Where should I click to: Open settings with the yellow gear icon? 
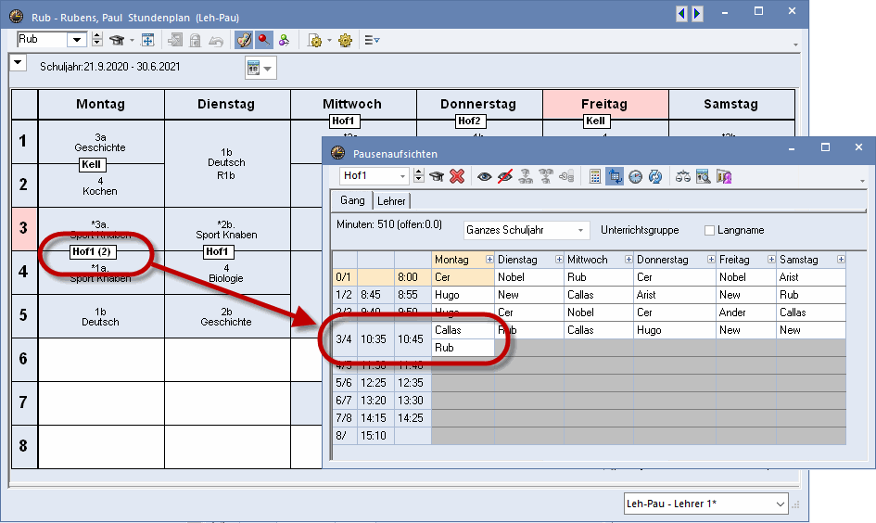pos(345,40)
